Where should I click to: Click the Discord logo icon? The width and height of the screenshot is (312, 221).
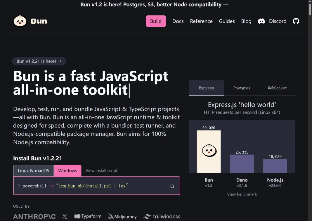(x=261, y=21)
